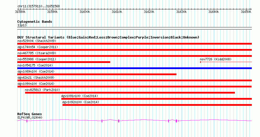Click the Cytogenetic Bands track title

click(35, 22)
